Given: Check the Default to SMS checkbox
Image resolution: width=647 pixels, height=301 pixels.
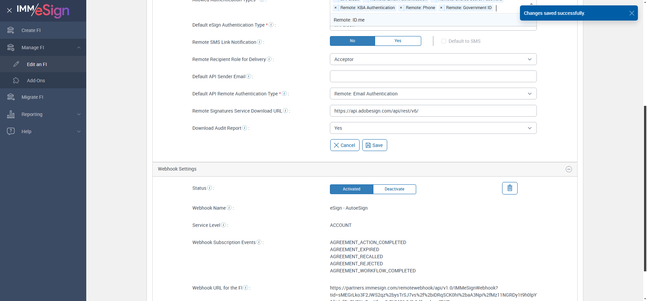Looking at the screenshot, I should (x=444, y=41).
